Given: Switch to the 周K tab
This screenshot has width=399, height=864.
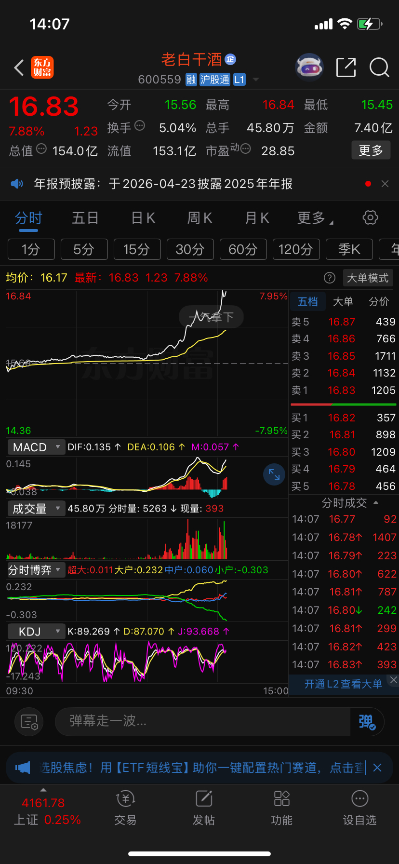Looking at the screenshot, I should pyautogui.click(x=199, y=218).
